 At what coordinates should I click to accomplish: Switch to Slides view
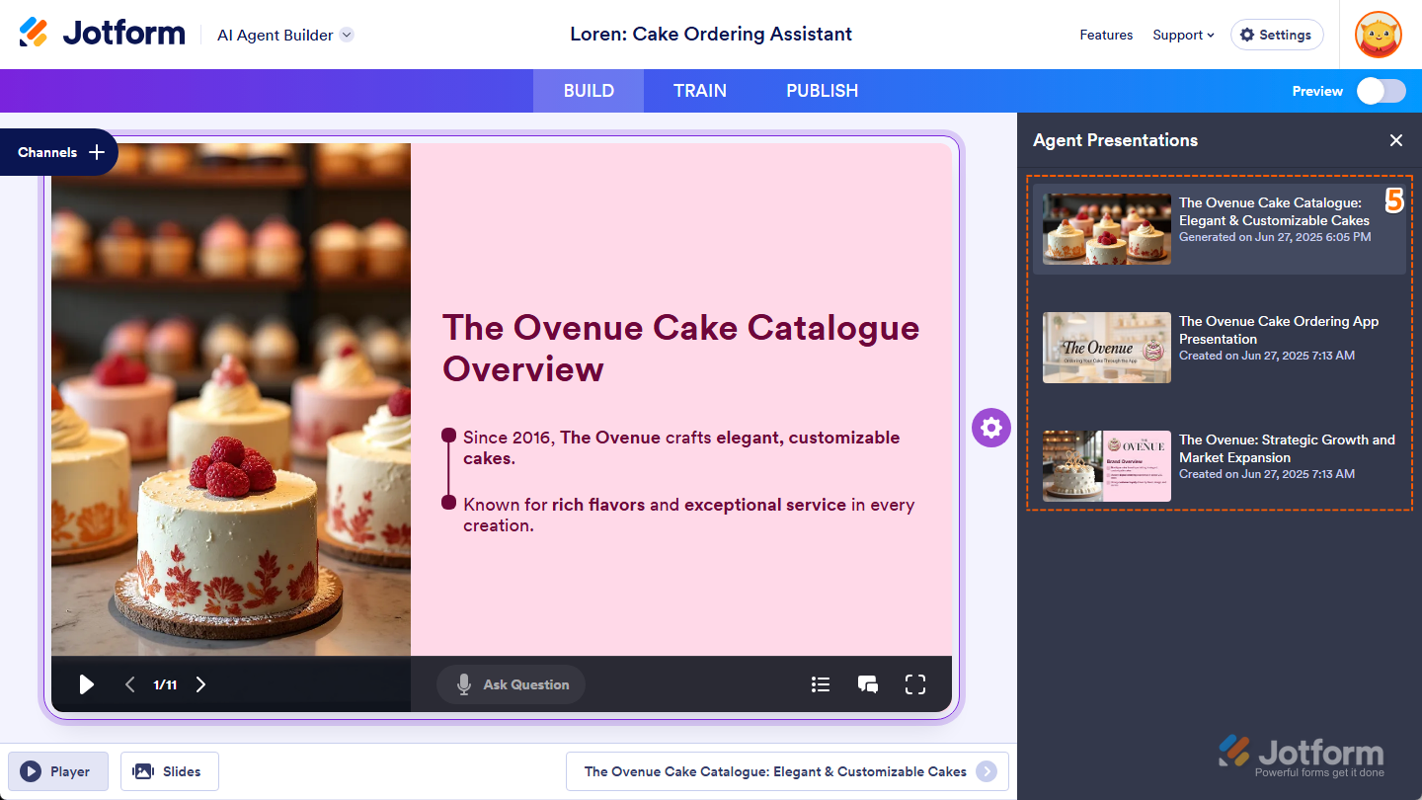click(170, 771)
